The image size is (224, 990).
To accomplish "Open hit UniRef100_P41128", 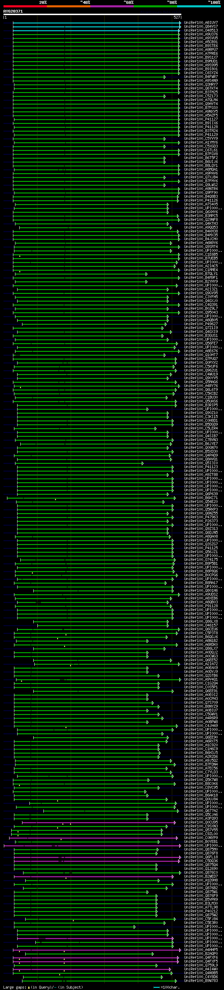I will pyautogui.click(x=201, y=127).
